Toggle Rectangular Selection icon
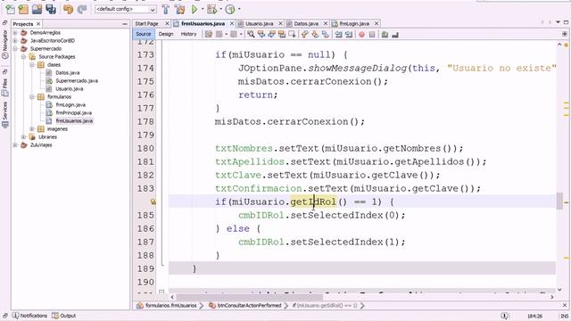 pos(292,34)
